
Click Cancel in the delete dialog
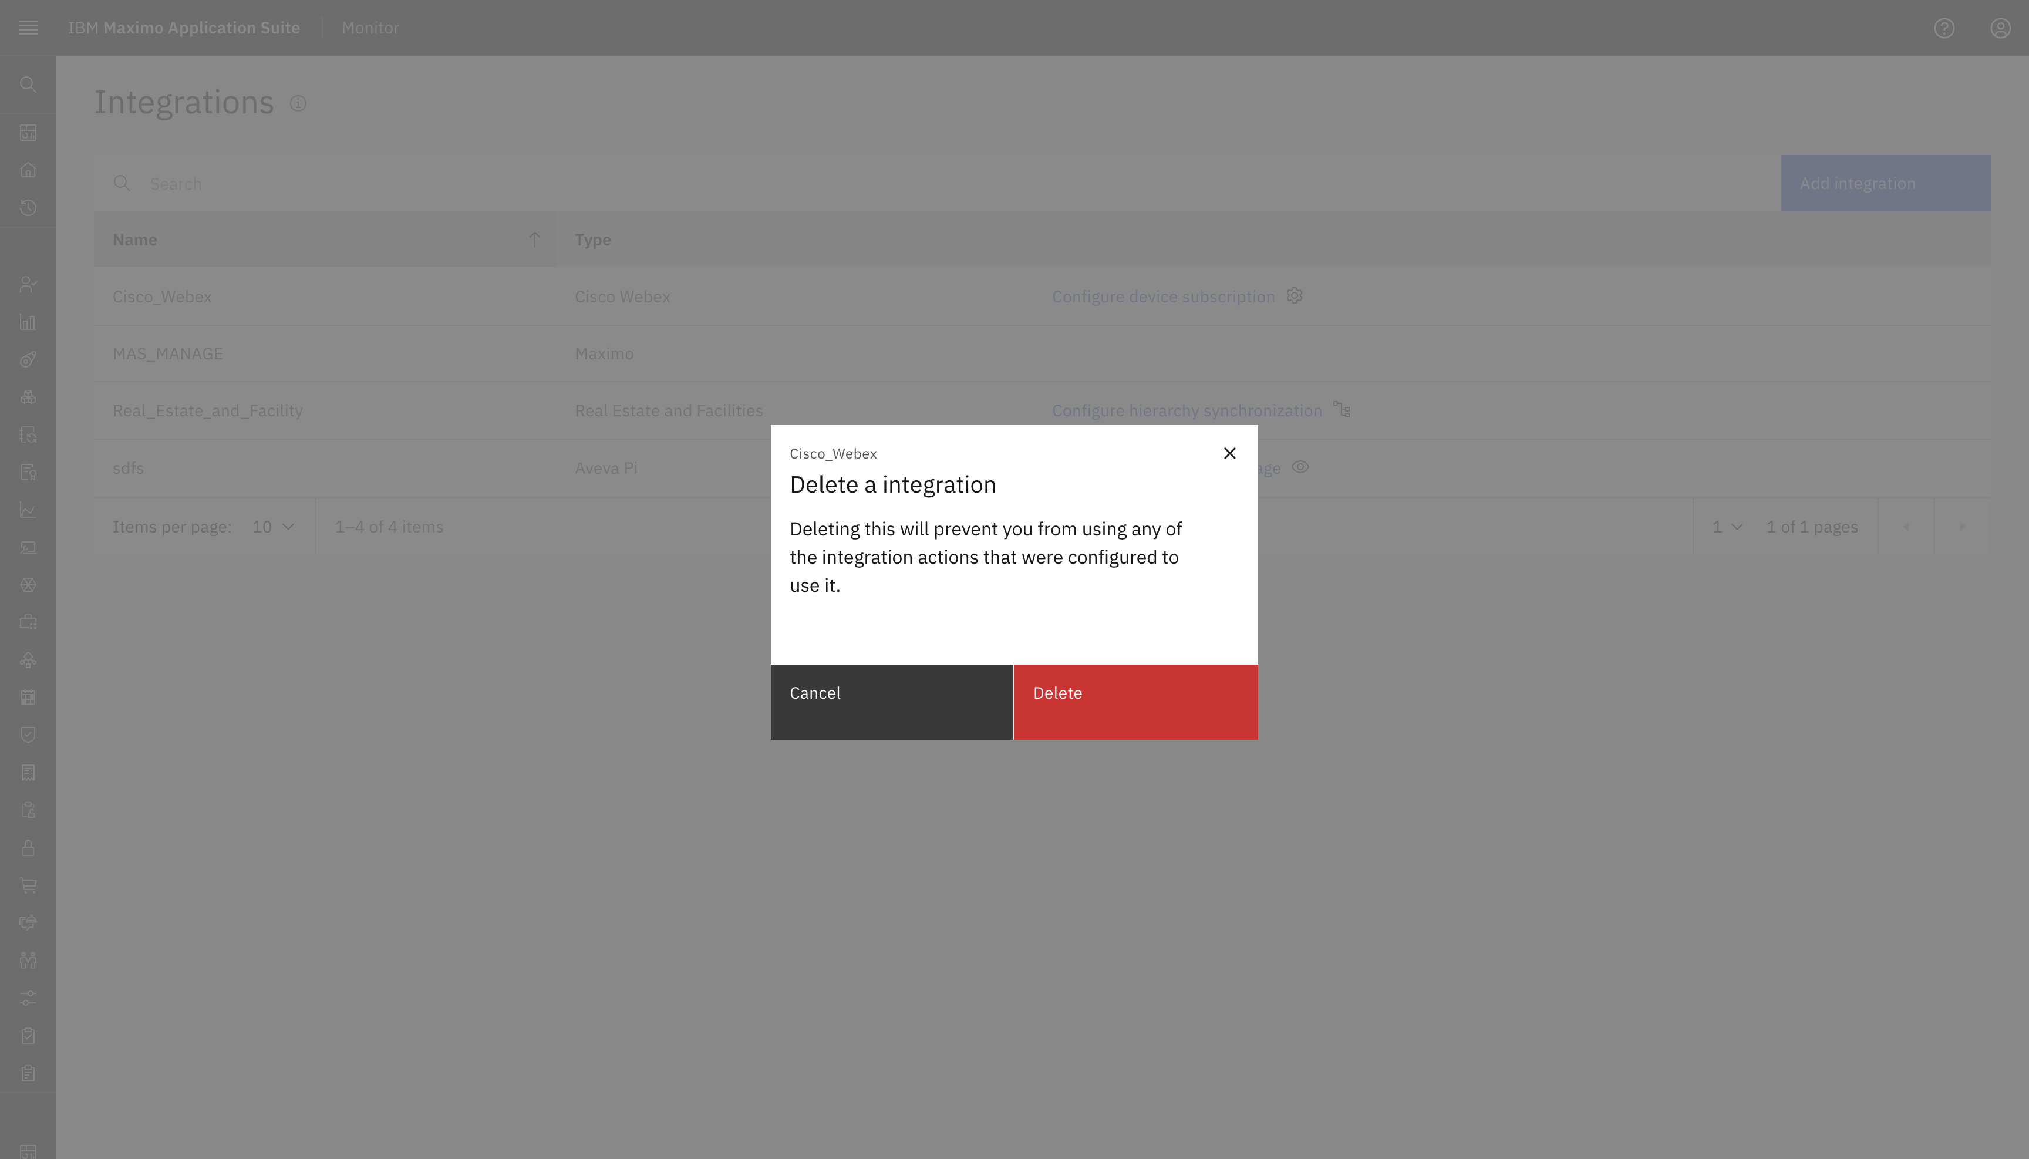pos(892,702)
